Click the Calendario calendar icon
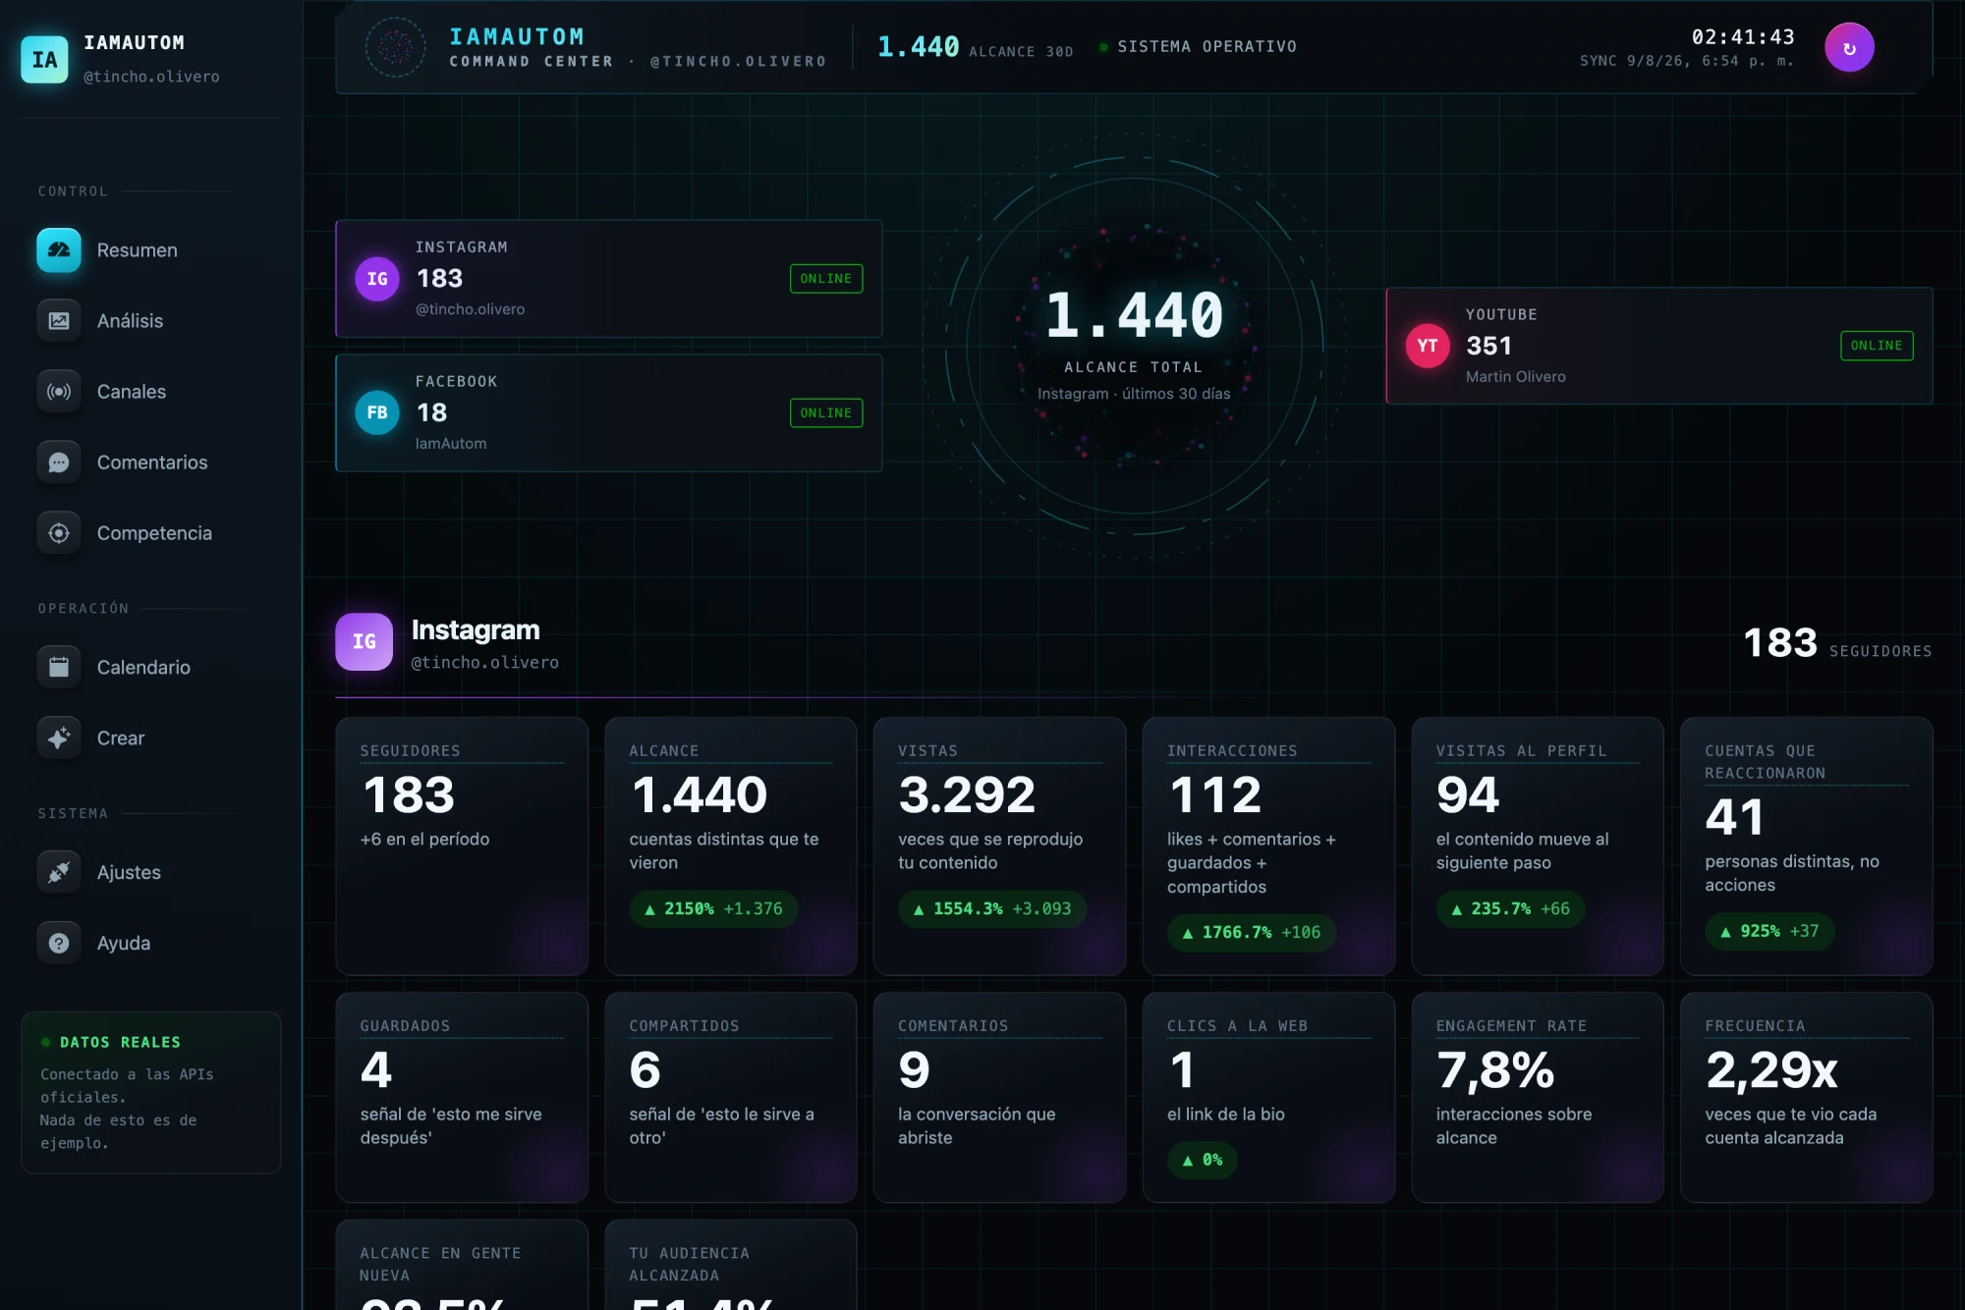This screenshot has height=1310, width=1965. coord(59,668)
